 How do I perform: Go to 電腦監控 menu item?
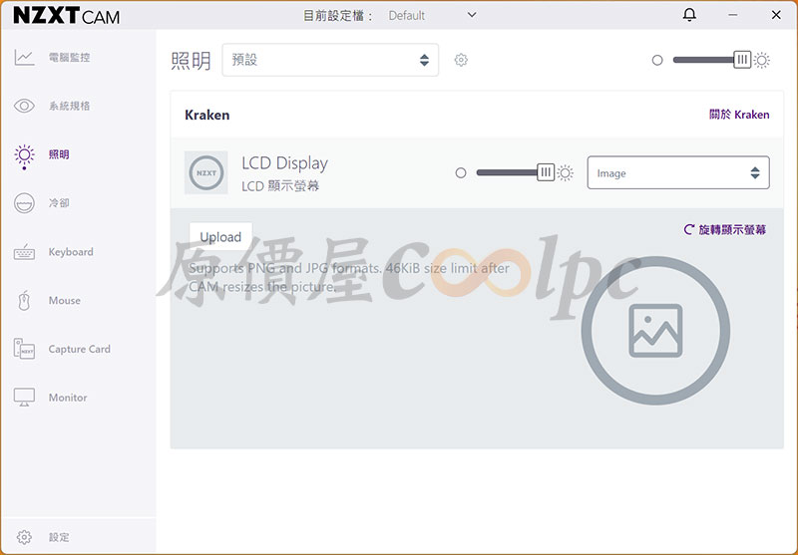point(69,58)
